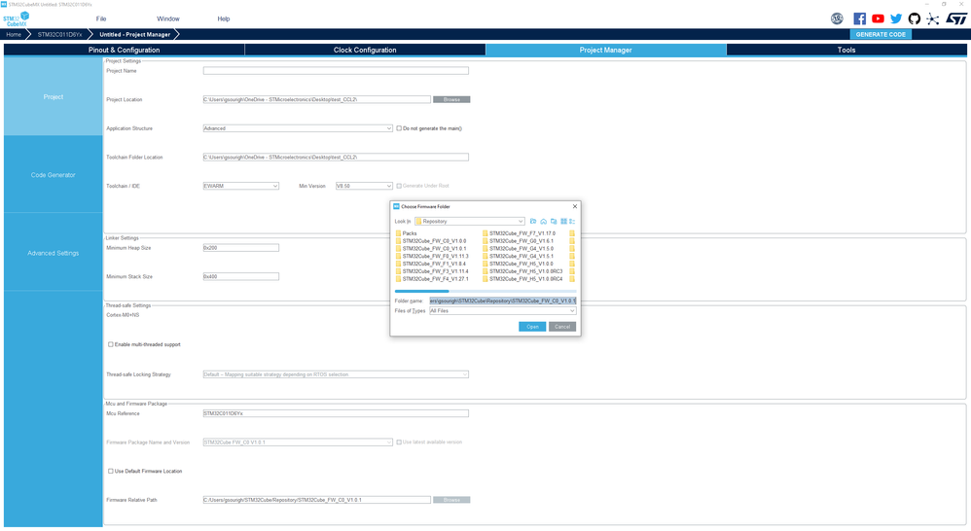The width and height of the screenshot is (971, 531).
Task: Go up one folder level in dialog
Action: point(533,221)
